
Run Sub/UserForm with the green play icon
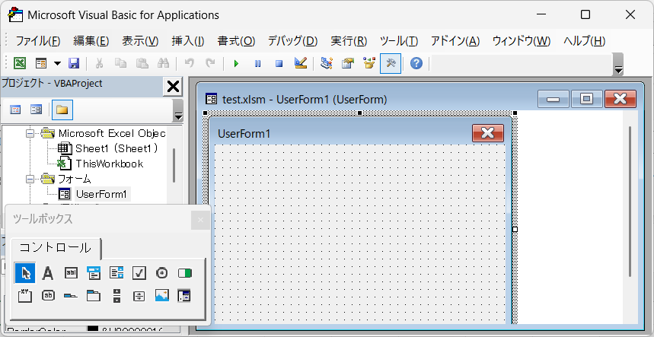point(237,63)
